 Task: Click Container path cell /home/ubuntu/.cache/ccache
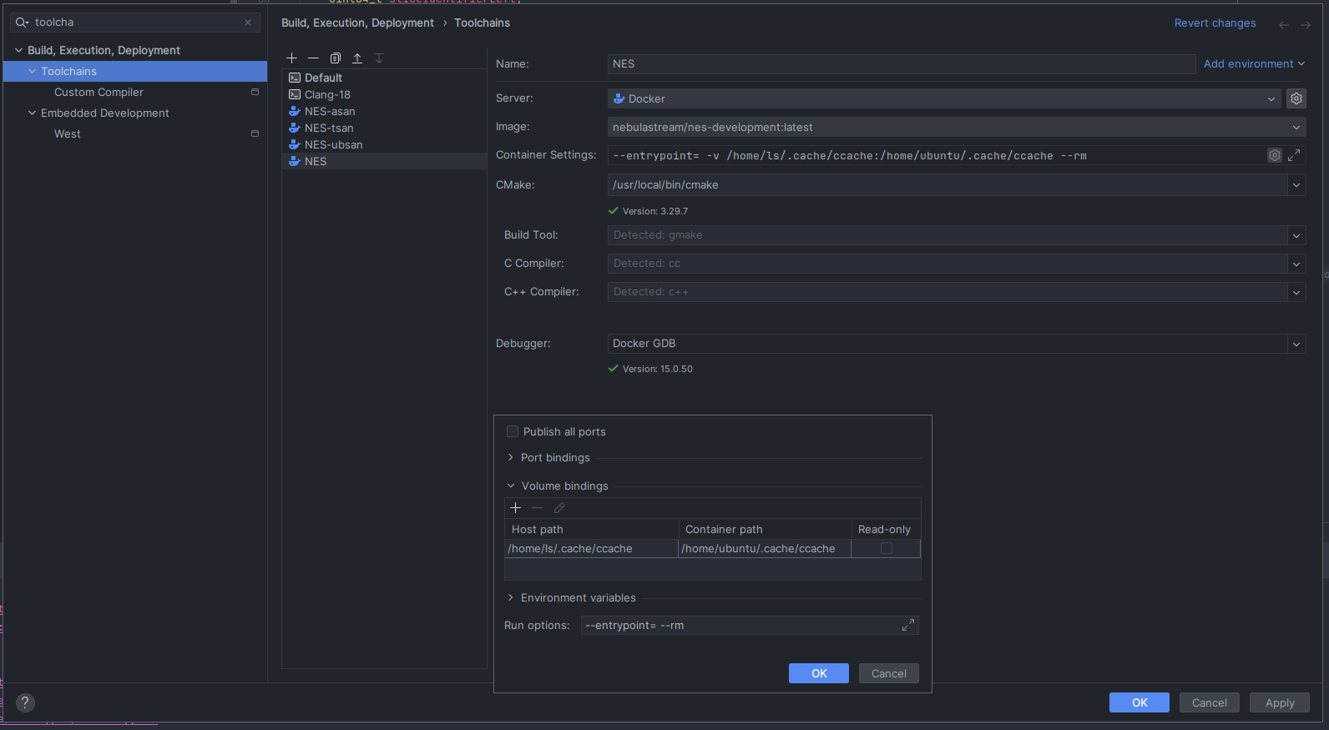[x=765, y=548]
